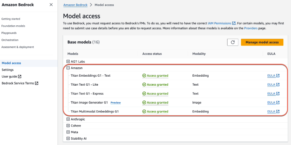Click Access granted status for Titan Text G1 - Lite
Viewport: 291px width, 145px height.
(x=155, y=85)
